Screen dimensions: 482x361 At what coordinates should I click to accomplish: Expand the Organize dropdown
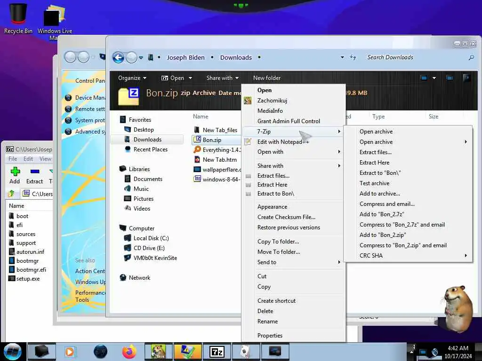[132, 78]
